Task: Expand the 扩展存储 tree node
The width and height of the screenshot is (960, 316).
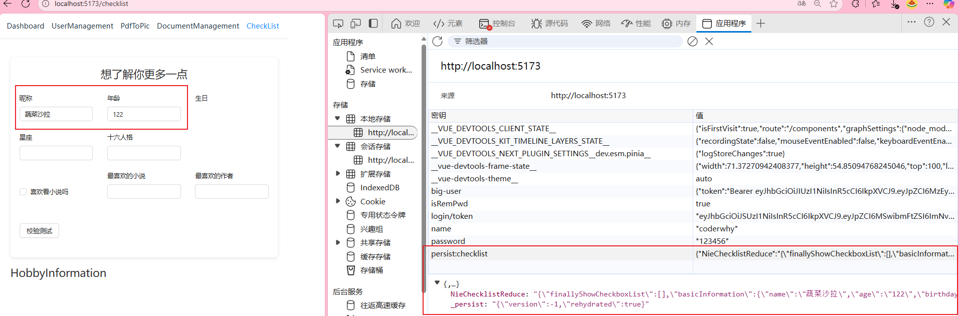Action: (337, 174)
